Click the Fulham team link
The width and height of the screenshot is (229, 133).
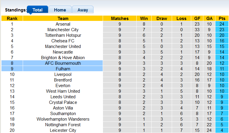[x=63, y=69]
